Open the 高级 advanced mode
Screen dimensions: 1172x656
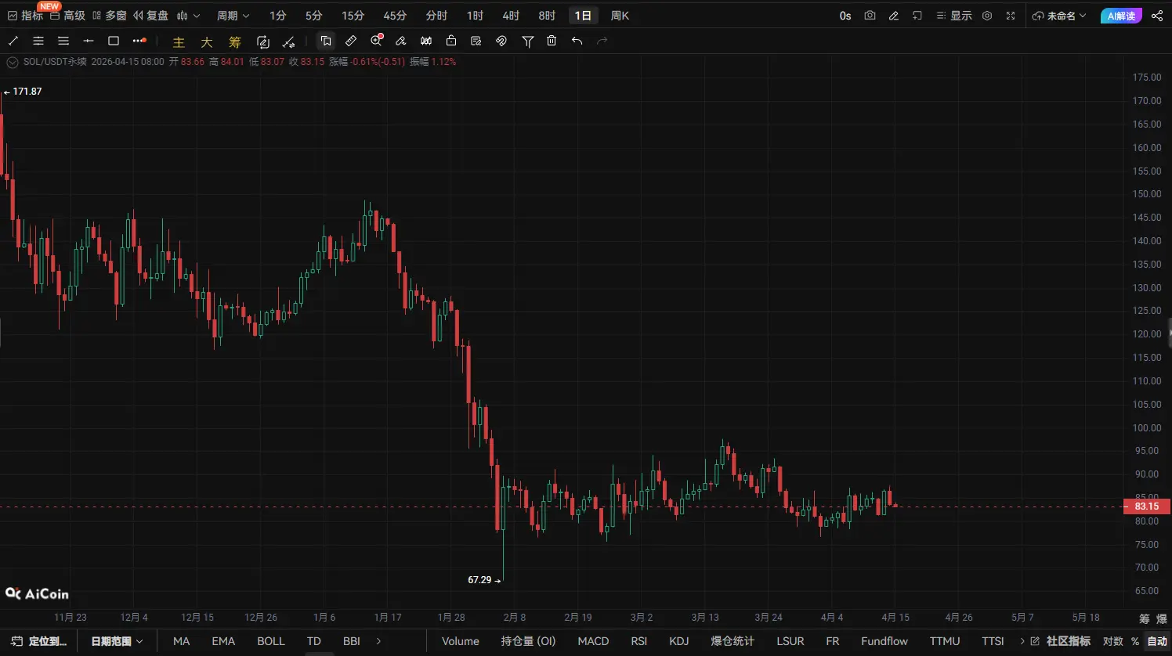coord(67,16)
